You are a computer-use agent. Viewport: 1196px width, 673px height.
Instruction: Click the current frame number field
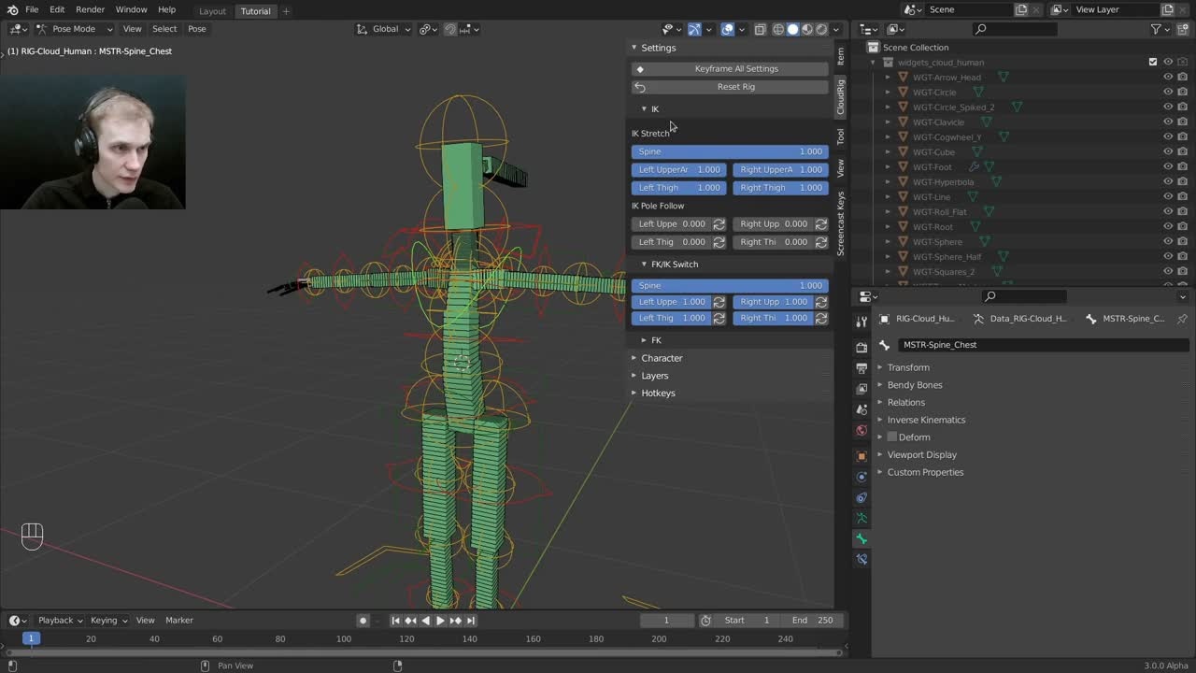pyautogui.click(x=666, y=620)
